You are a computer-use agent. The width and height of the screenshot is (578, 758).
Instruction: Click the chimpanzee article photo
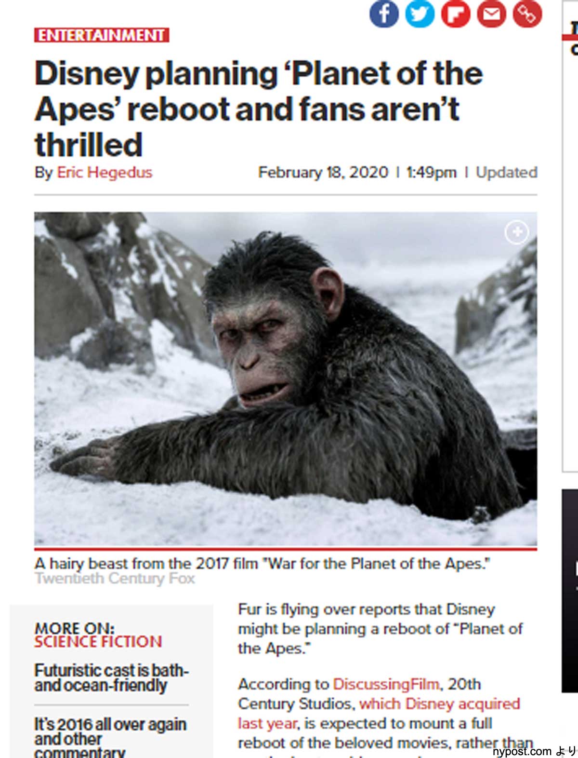(x=286, y=379)
